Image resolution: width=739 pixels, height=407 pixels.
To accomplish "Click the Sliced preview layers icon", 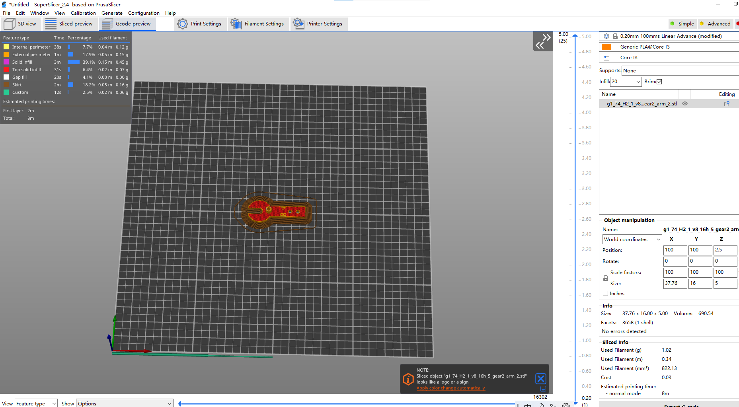I will coord(51,24).
